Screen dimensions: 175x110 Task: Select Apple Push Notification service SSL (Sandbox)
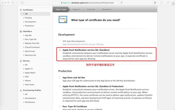point(60,50)
